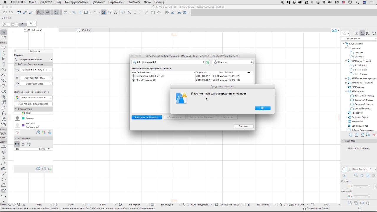Select 'Библиотека ARCHICAD 20' library row
Image resolution: width=377 pixels, height=212 pixels.
click(x=192, y=76)
